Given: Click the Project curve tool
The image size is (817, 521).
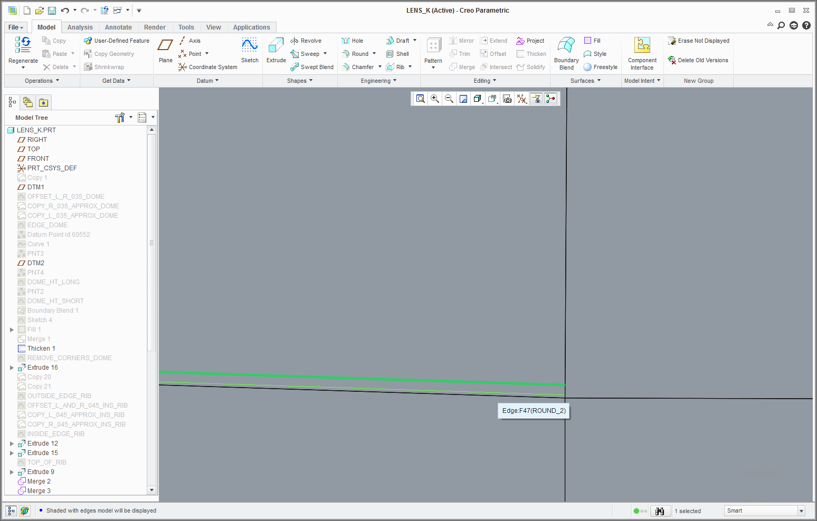Looking at the screenshot, I should pos(530,41).
